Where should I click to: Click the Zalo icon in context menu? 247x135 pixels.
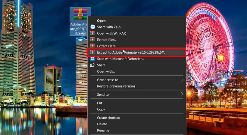point(92,27)
